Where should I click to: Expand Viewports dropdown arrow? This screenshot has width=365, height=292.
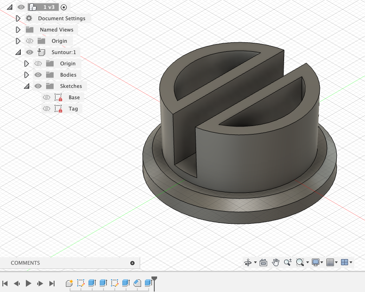click(351, 262)
